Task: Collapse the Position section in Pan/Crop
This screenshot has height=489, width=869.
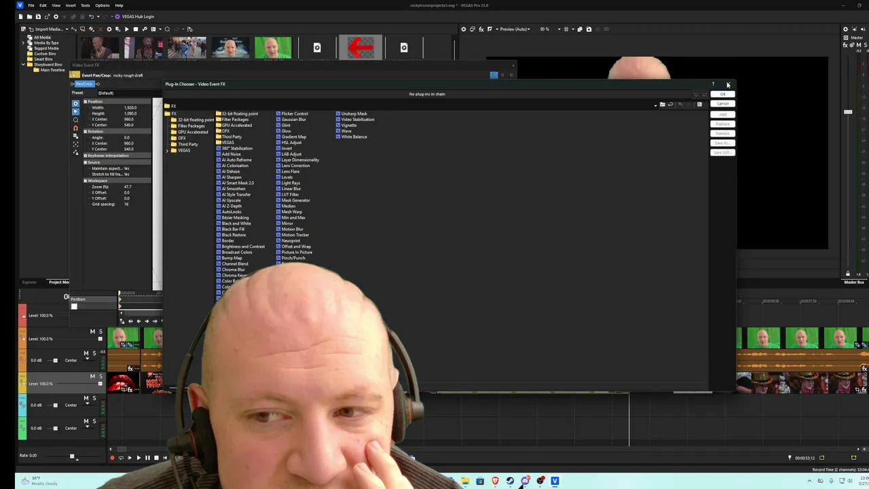Action: point(86,102)
